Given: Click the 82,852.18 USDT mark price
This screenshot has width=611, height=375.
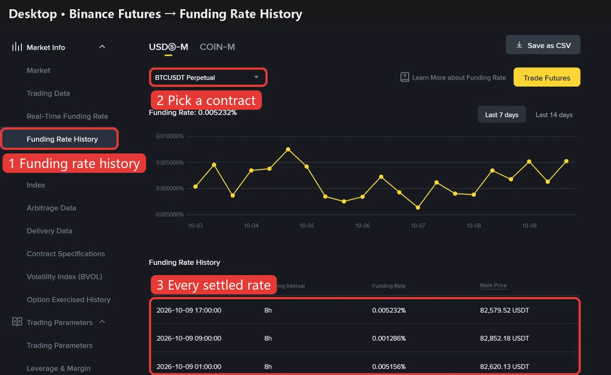Looking at the screenshot, I should (505, 338).
